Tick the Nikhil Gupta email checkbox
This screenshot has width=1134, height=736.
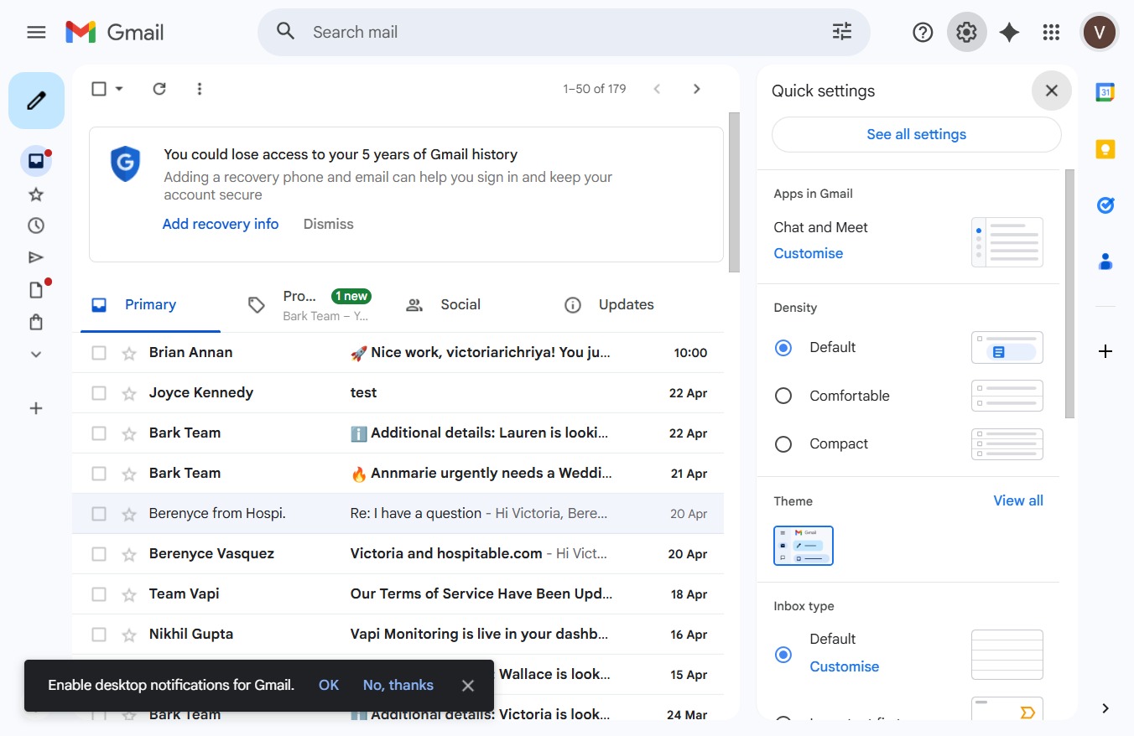99,635
